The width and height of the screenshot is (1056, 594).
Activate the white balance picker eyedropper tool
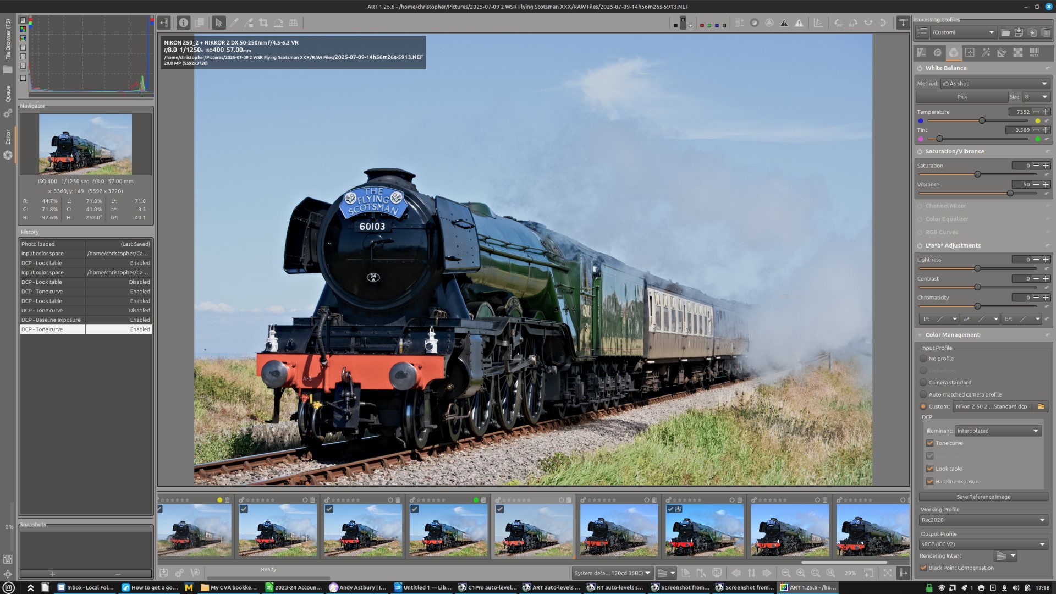[234, 23]
